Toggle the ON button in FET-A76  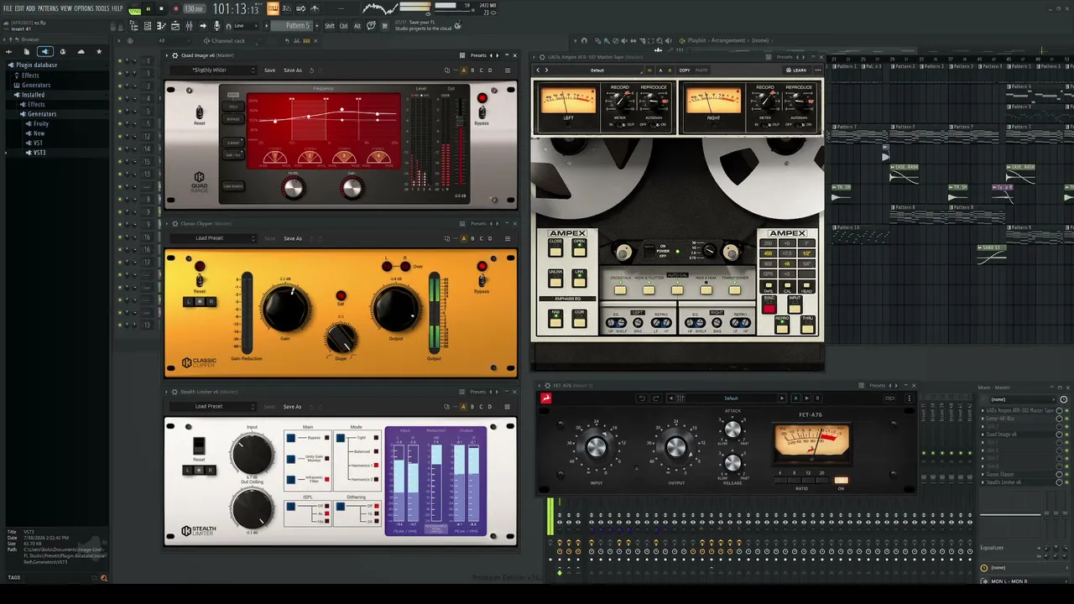point(841,481)
